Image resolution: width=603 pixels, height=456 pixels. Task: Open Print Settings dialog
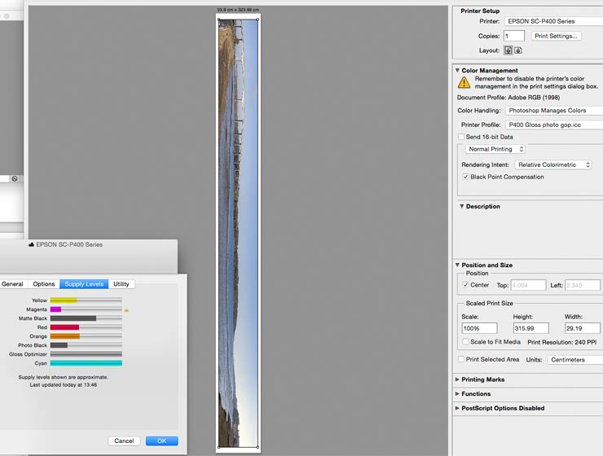click(x=556, y=36)
